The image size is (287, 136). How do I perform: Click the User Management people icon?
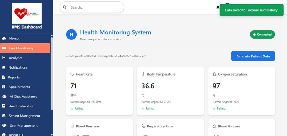(4, 125)
